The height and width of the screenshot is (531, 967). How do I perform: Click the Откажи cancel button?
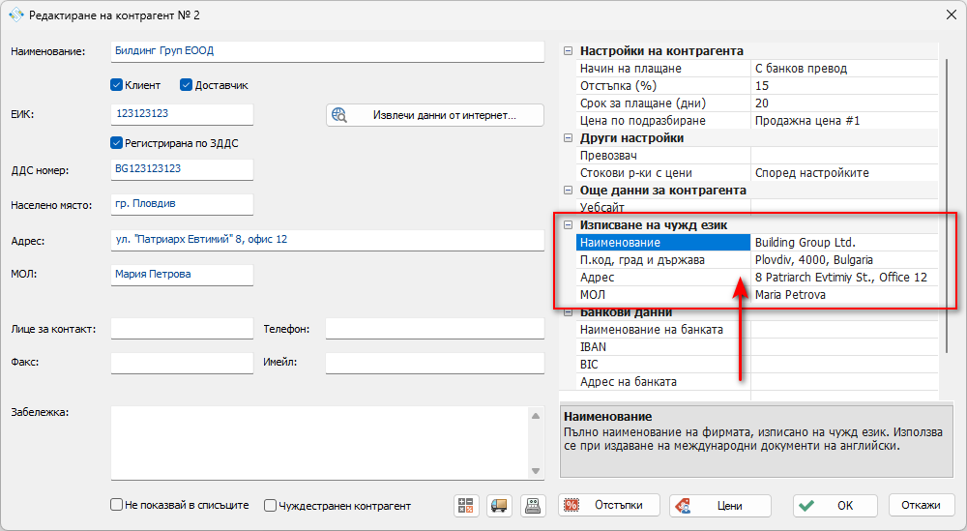(922, 505)
